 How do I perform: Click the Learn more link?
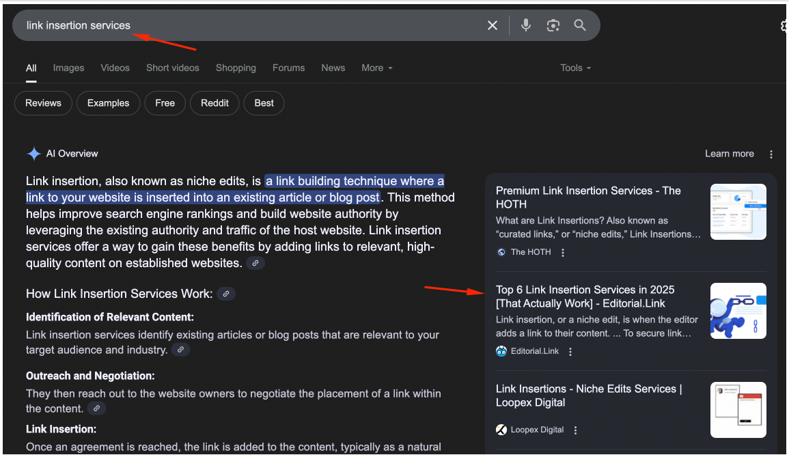coord(729,154)
